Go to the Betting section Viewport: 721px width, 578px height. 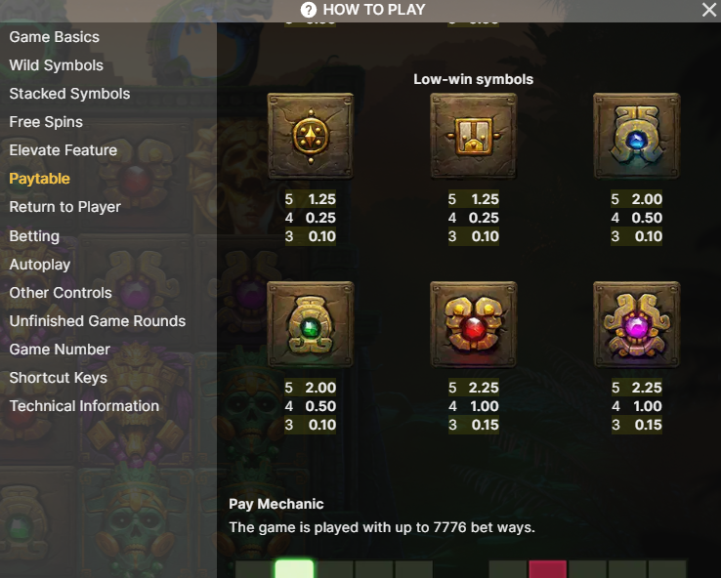coord(34,235)
